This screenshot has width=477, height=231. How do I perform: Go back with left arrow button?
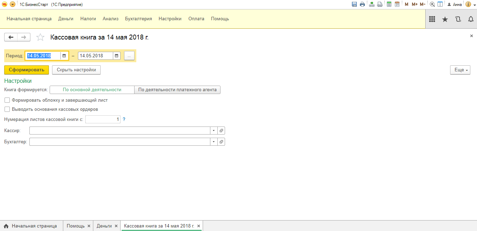[10, 37]
